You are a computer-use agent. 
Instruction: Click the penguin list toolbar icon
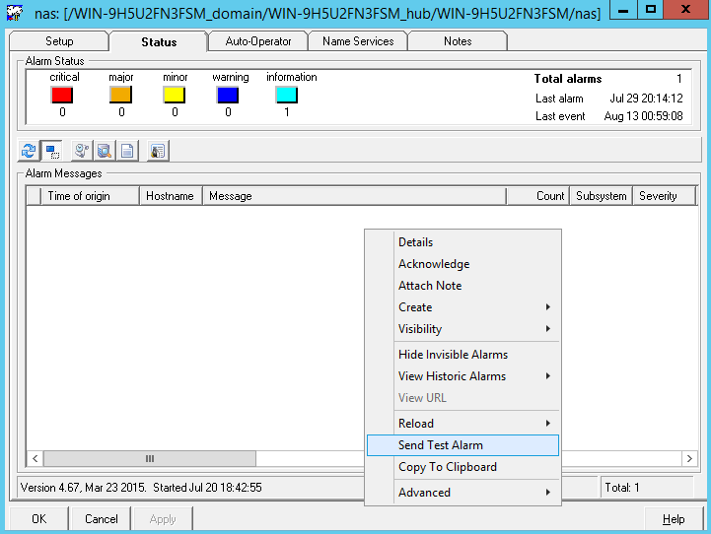(x=158, y=151)
